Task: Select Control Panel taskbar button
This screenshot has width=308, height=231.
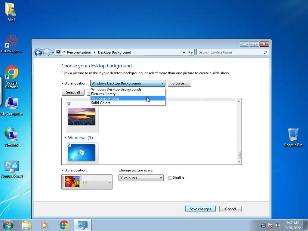Action: 82,225
